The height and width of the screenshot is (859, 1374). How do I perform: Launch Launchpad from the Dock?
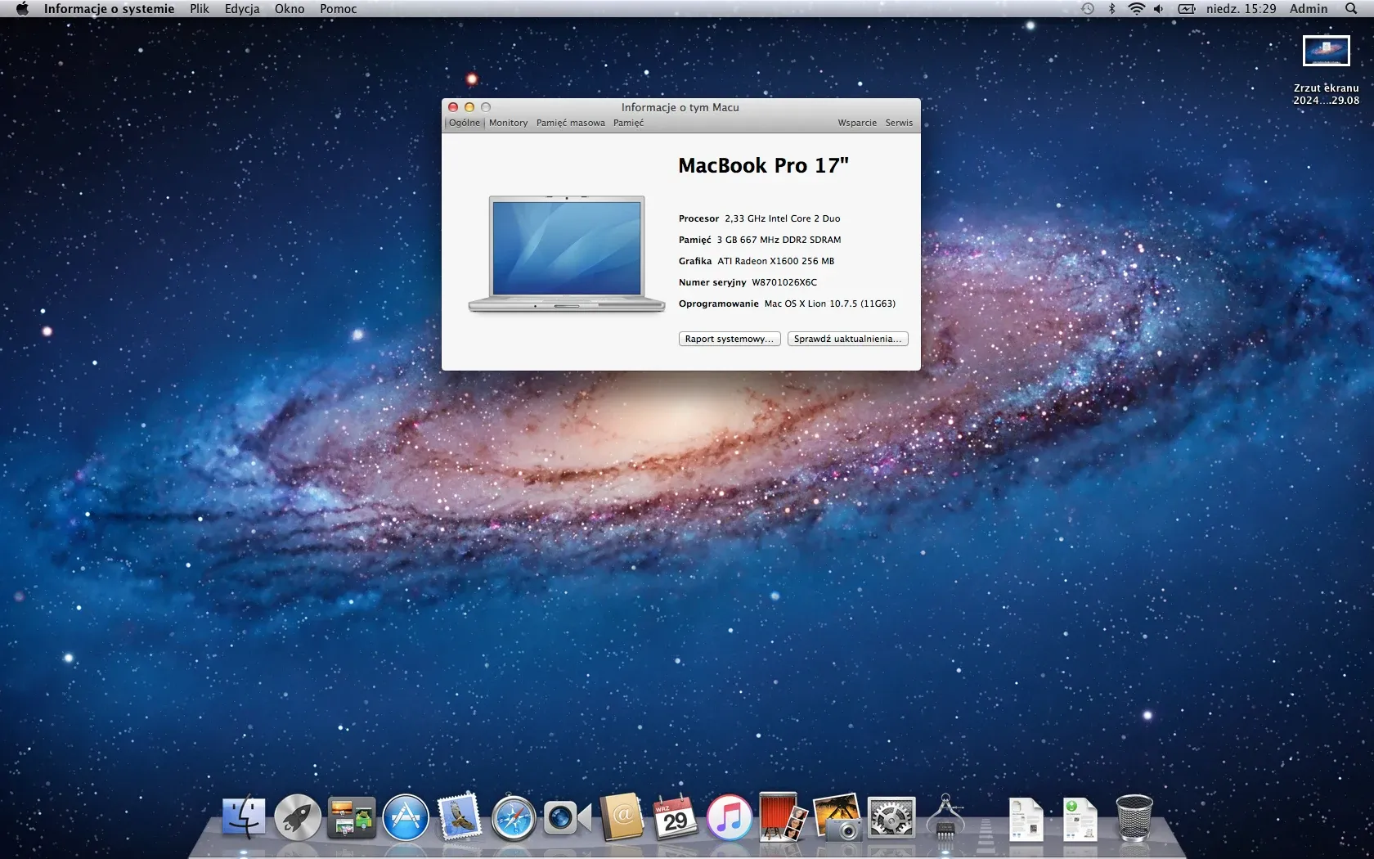click(298, 817)
